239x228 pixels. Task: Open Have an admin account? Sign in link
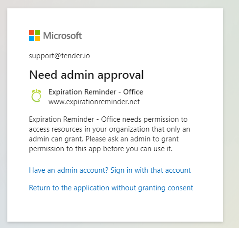(110, 170)
